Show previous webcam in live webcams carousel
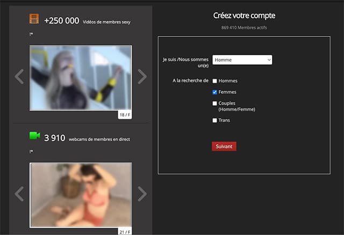 click(19, 194)
